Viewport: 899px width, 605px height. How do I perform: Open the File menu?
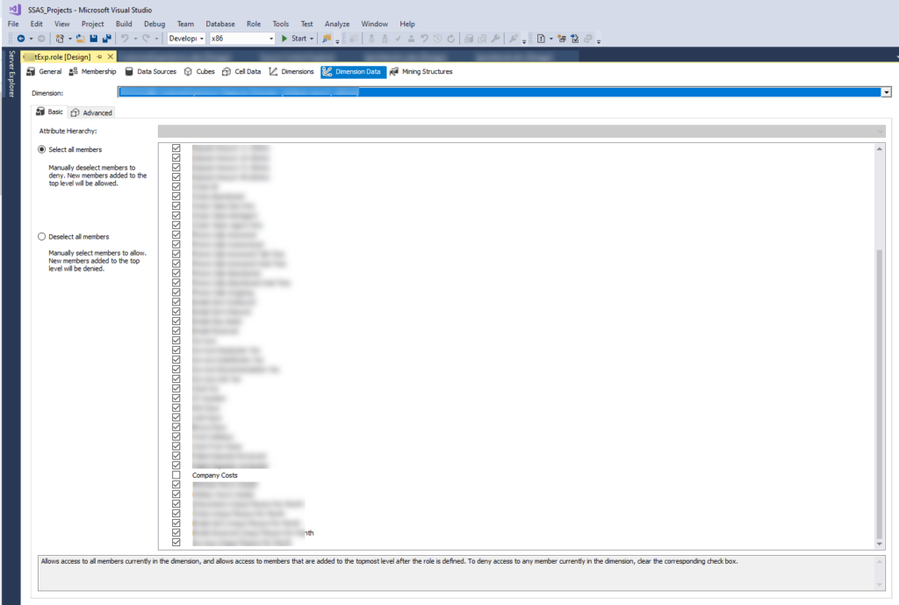[13, 24]
